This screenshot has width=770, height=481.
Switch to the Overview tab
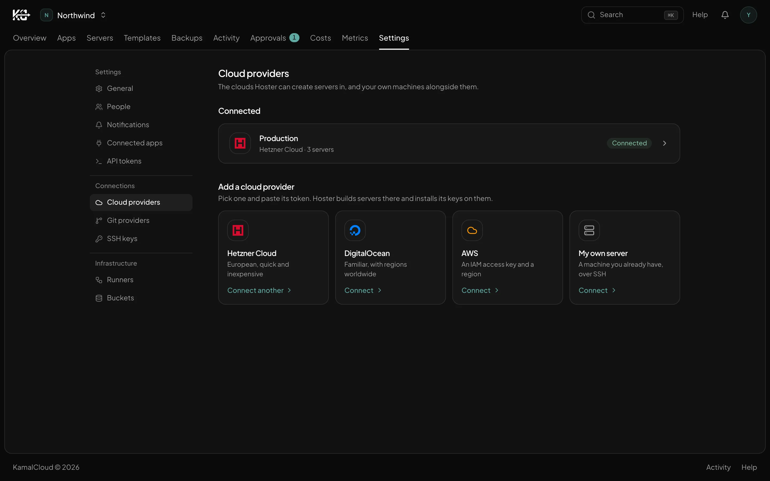(30, 38)
